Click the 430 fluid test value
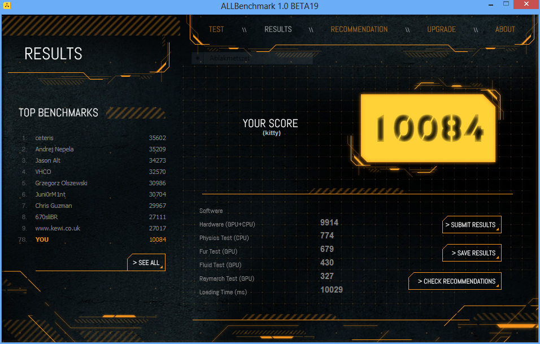 tap(327, 263)
